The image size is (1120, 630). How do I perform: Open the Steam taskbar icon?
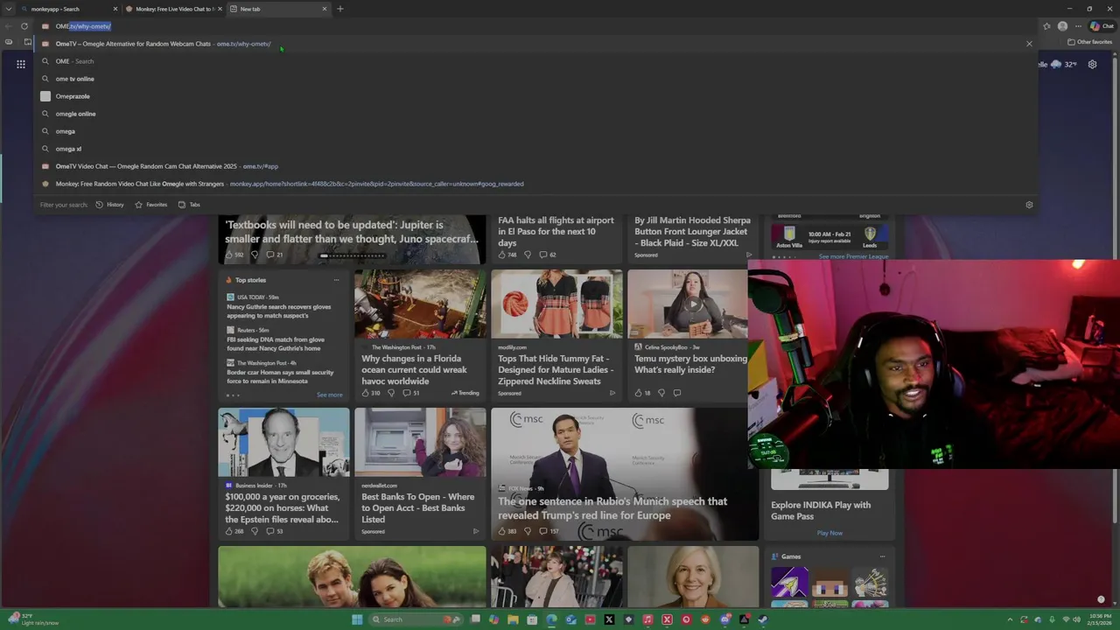763,619
